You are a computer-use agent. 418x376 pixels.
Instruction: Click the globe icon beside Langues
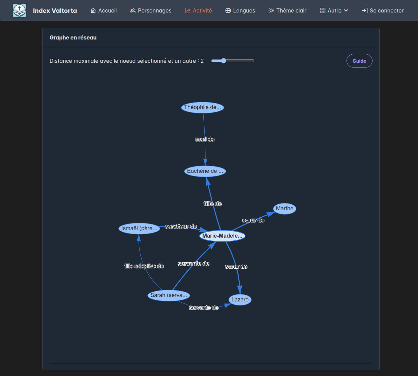coord(228,11)
